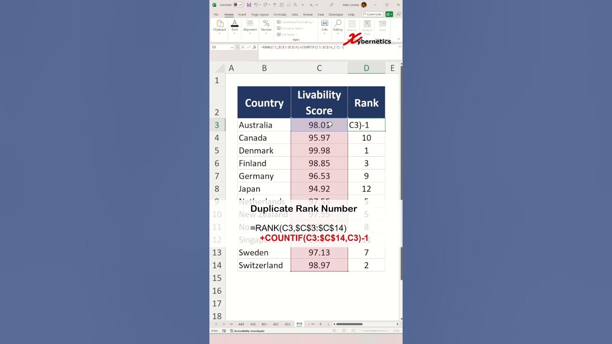The image size is (612, 344).
Task: Toggle the AutoSave switch
Action: (x=239, y=5)
